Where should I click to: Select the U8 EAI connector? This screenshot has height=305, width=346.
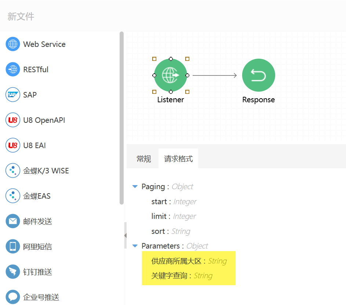pos(12,145)
